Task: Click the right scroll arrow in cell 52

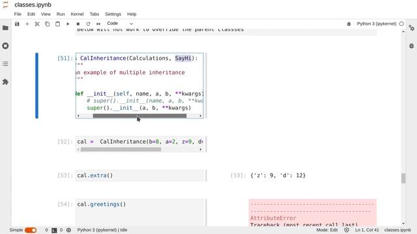Action: point(200,149)
